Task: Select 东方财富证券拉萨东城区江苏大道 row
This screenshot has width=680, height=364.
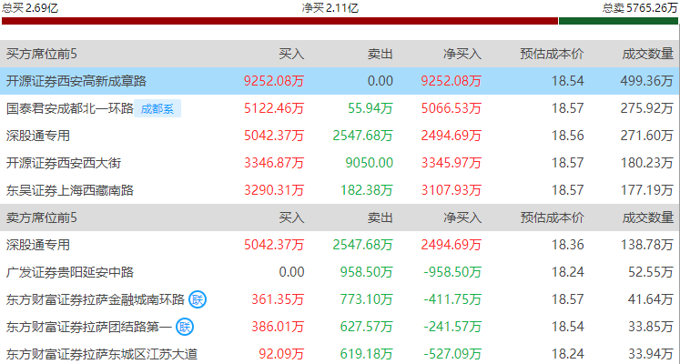Action: click(x=101, y=354)
